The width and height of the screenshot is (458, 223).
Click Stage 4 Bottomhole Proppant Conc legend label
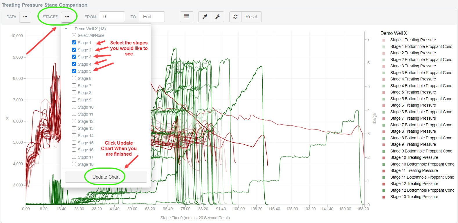point(421,86)
